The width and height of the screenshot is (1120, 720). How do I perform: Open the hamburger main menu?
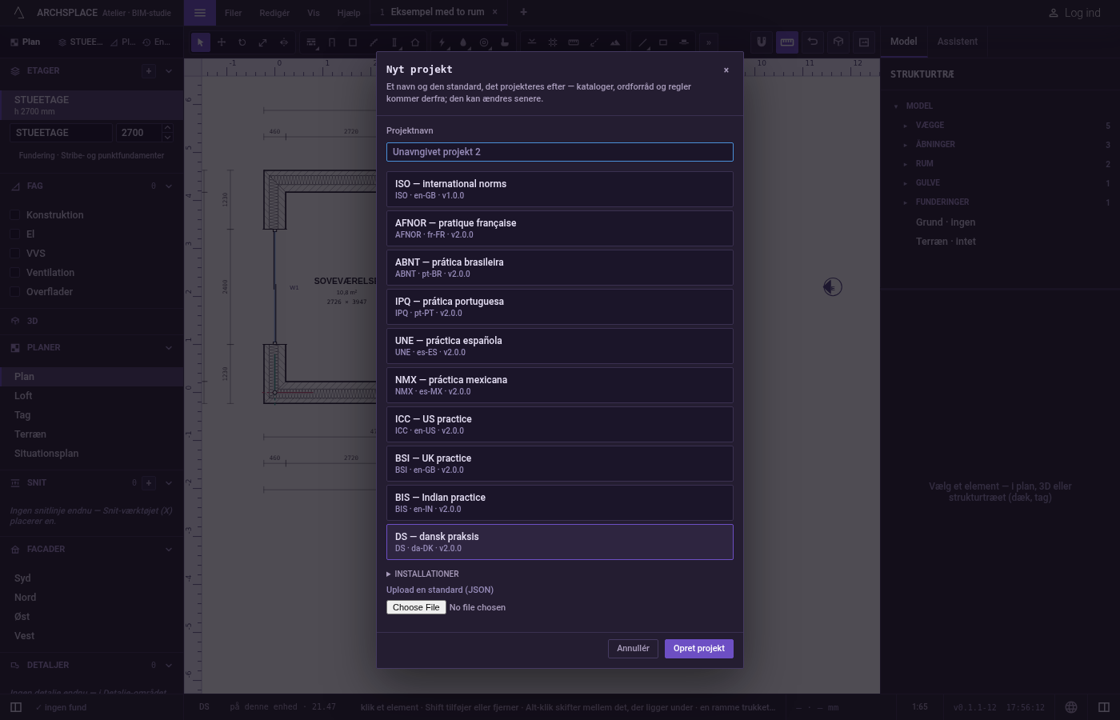(200, 13)
